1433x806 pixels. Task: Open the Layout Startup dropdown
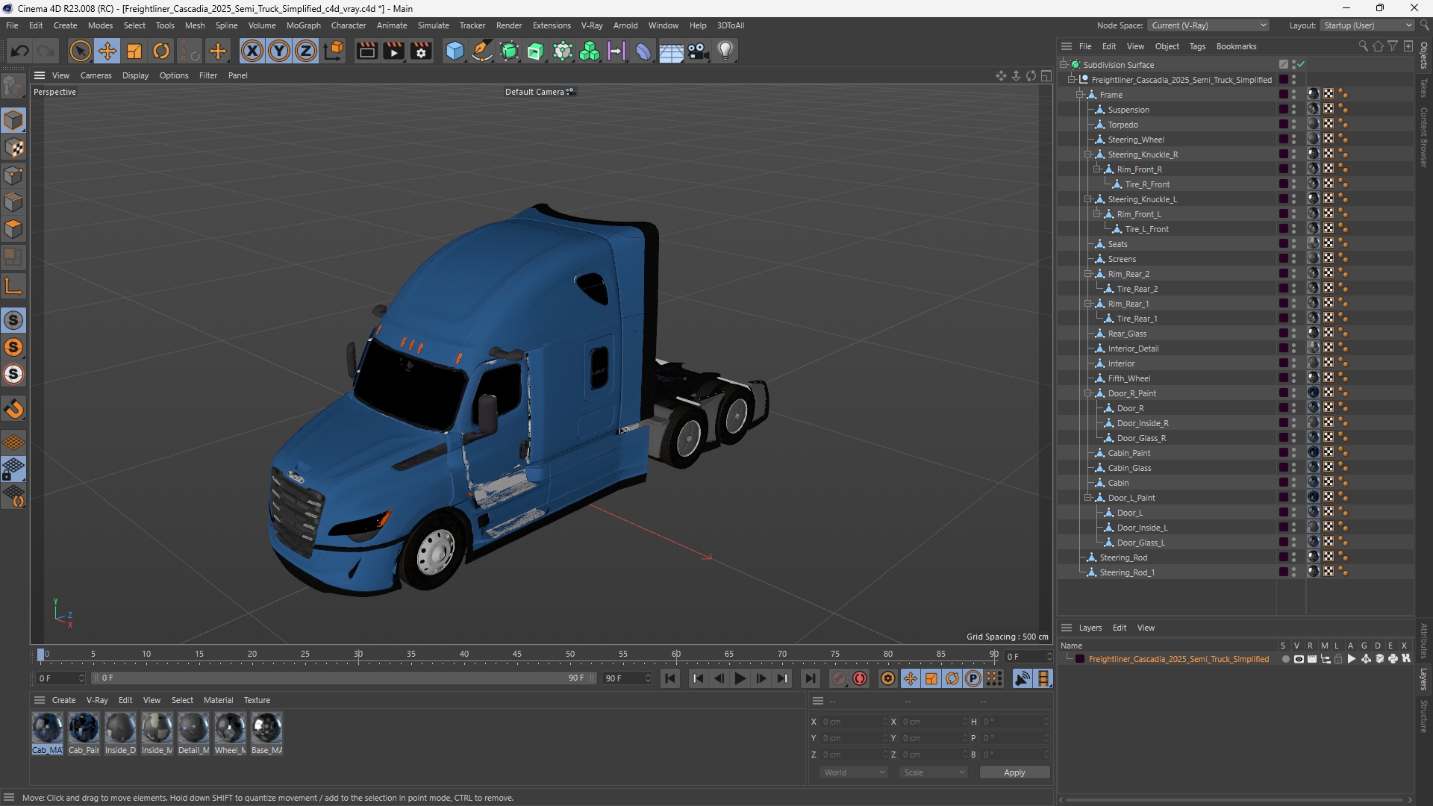(x=1367, y=25)
